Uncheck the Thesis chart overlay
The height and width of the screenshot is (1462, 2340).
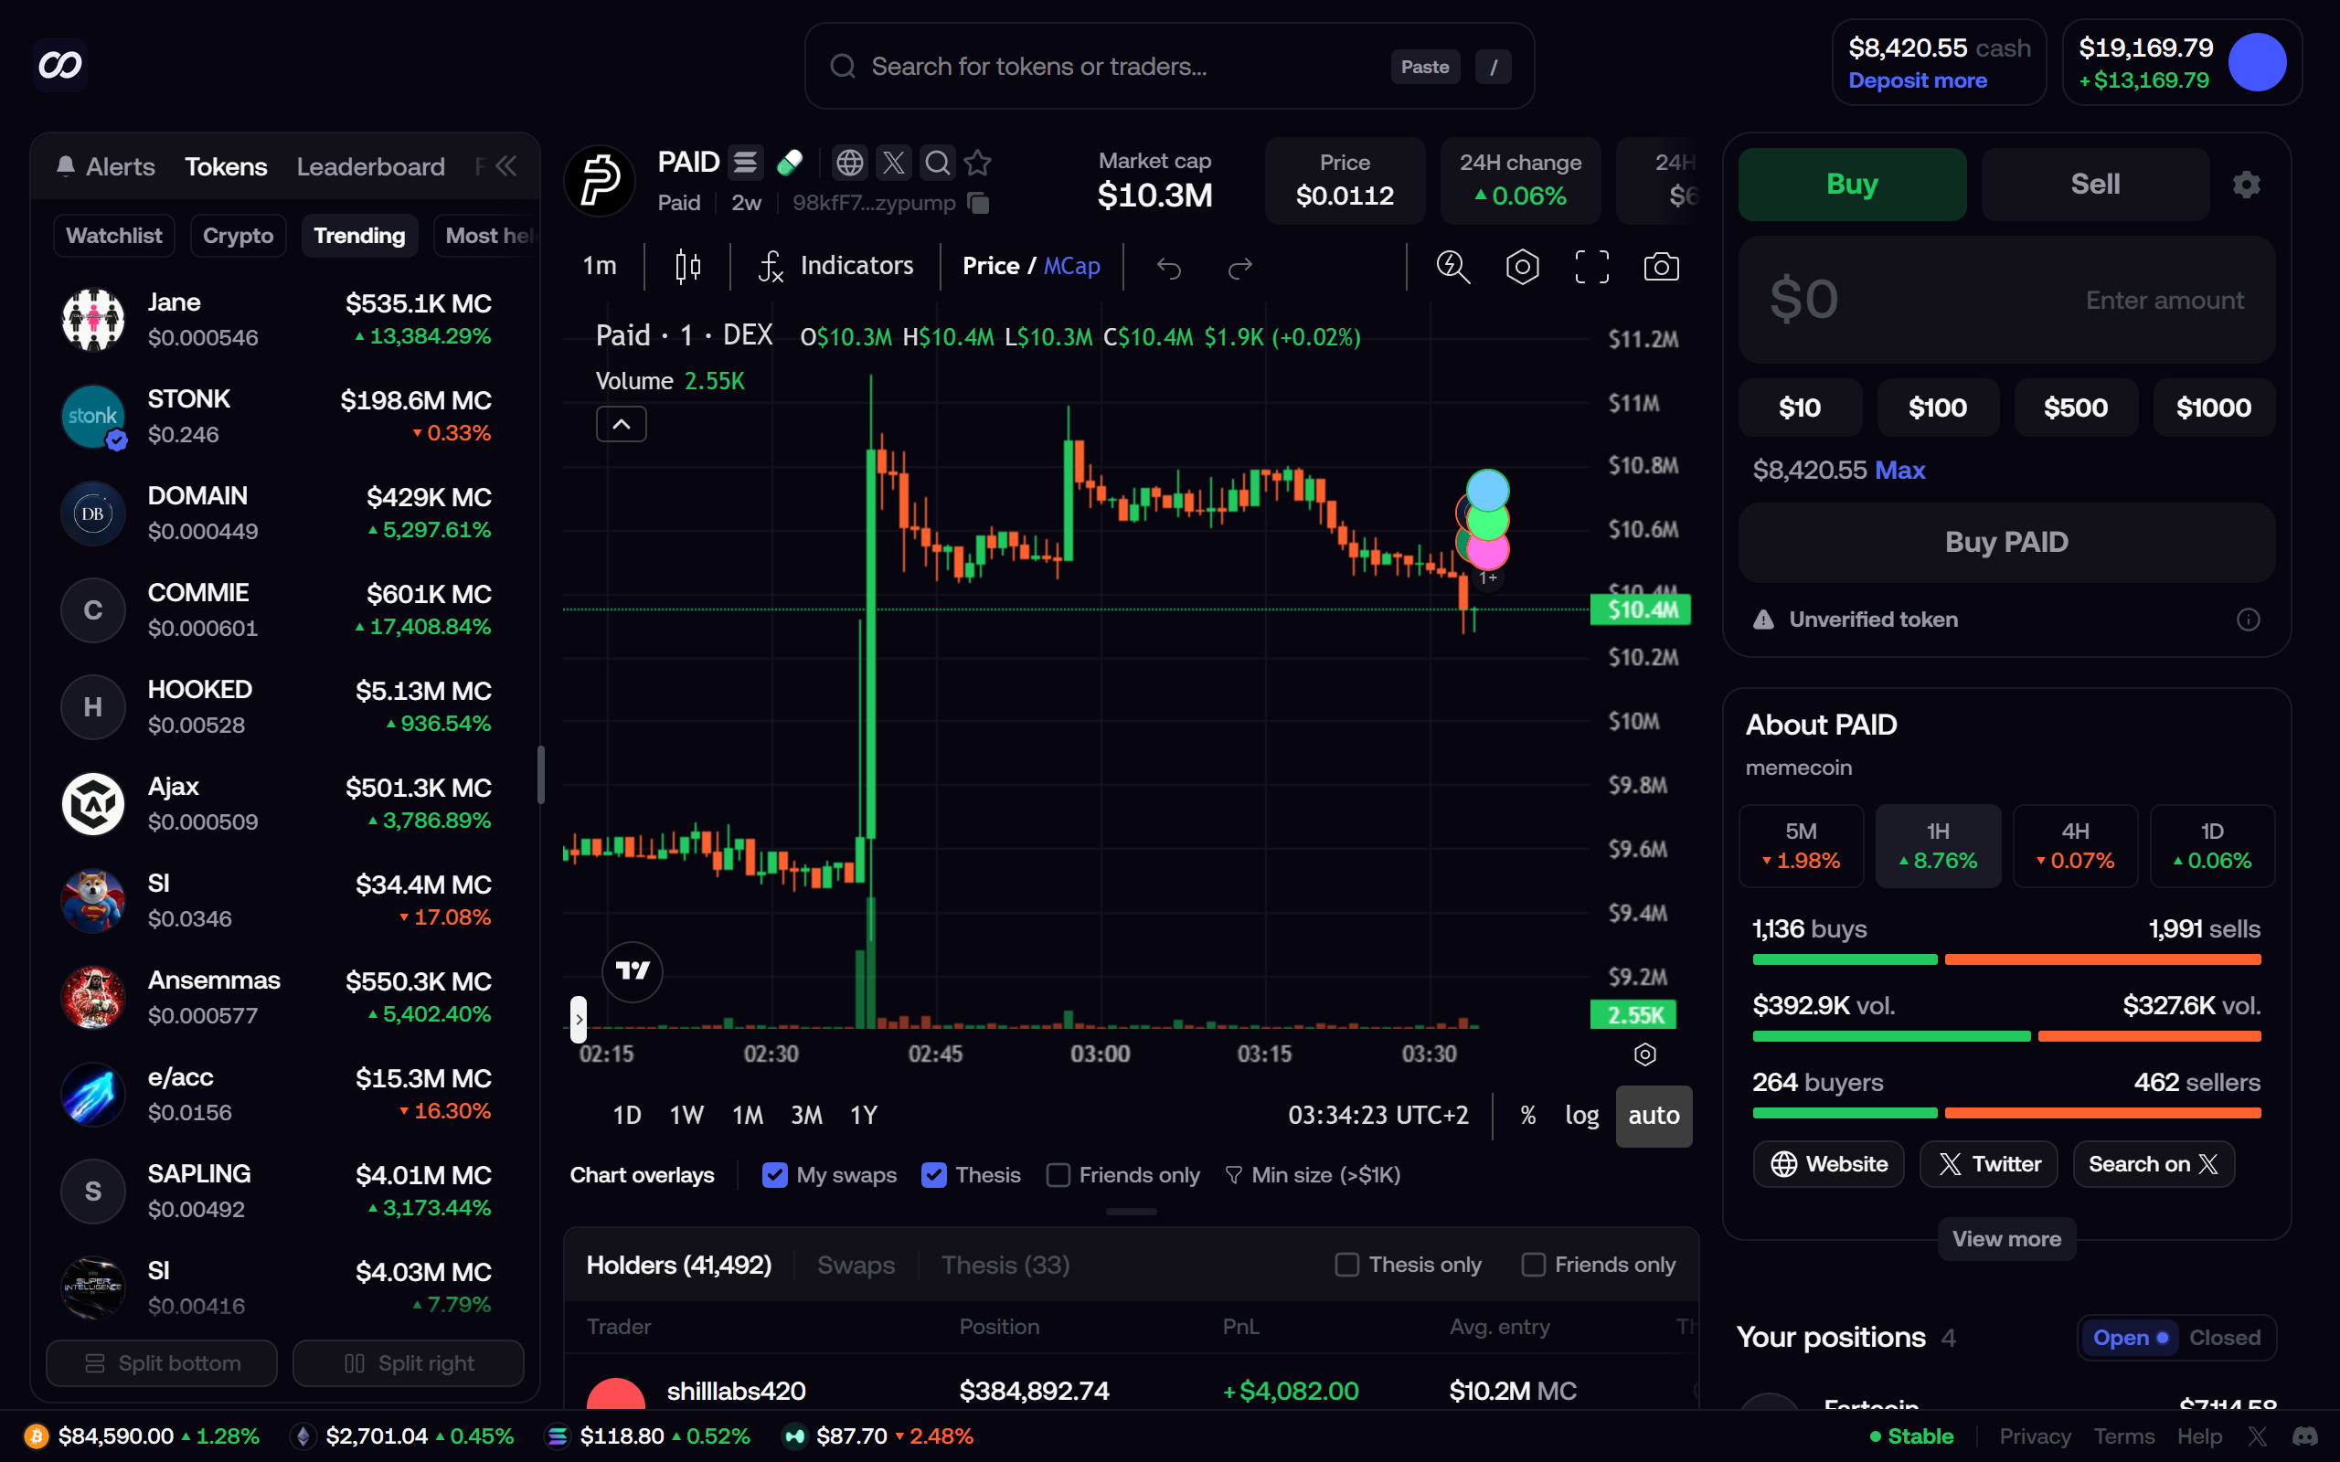(x=933, y=1175)
